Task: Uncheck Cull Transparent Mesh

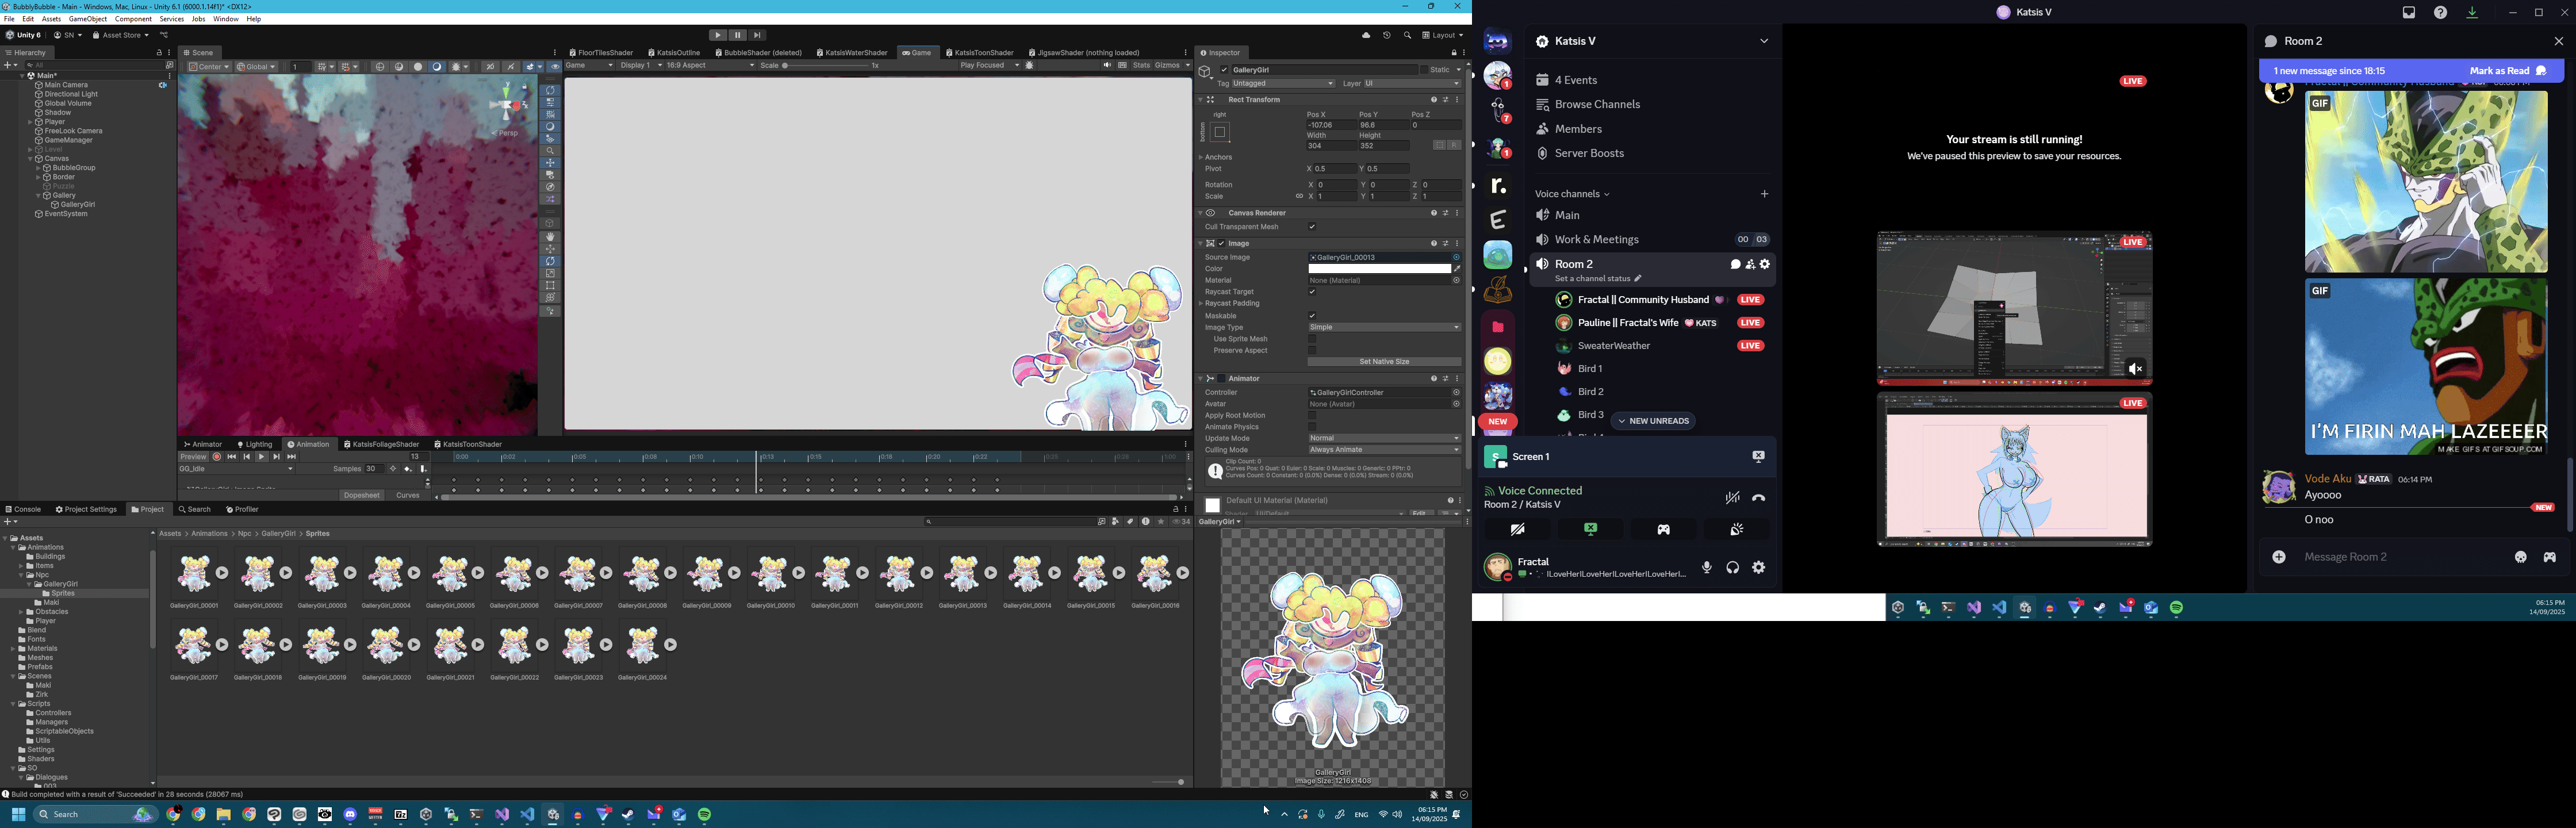Action: click(1312, 227)
